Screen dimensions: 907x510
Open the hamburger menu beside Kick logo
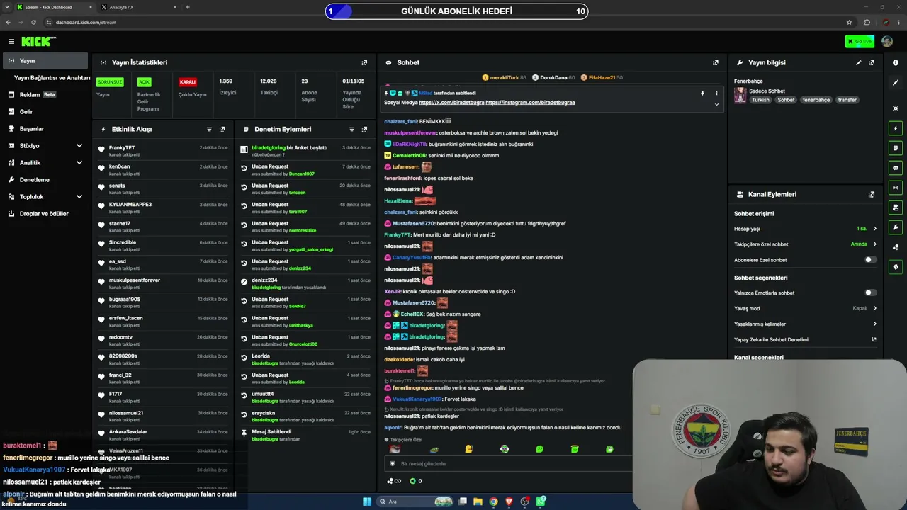pos(11,42)
